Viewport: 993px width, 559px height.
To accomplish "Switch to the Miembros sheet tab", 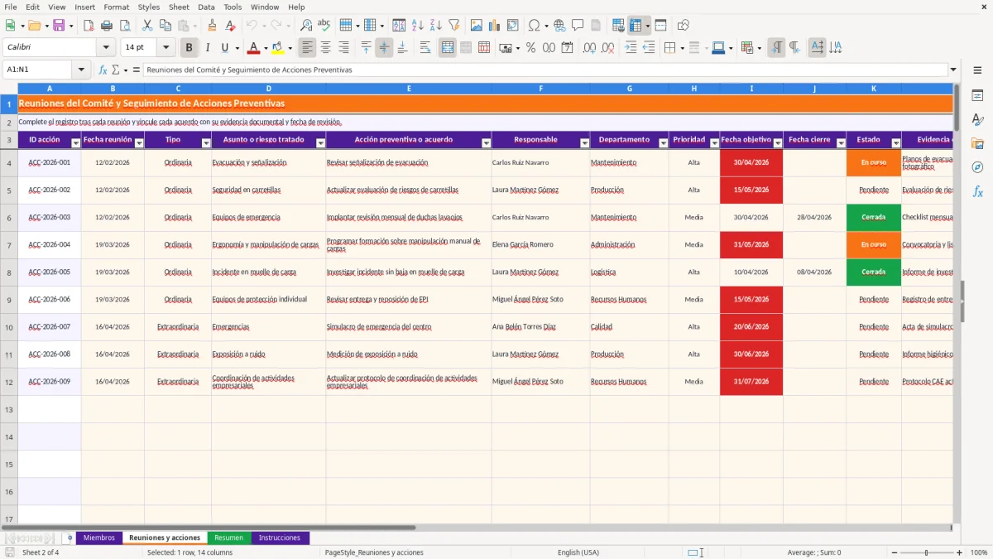I will click(x=99, y=537).
